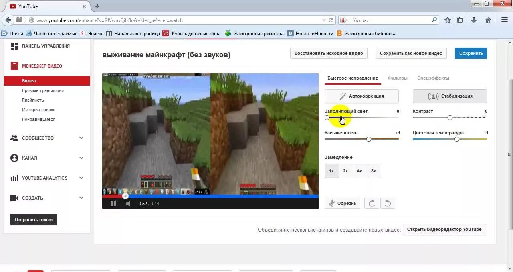
Task: Open the Обрезка trim tool
Action: (342, 203)
